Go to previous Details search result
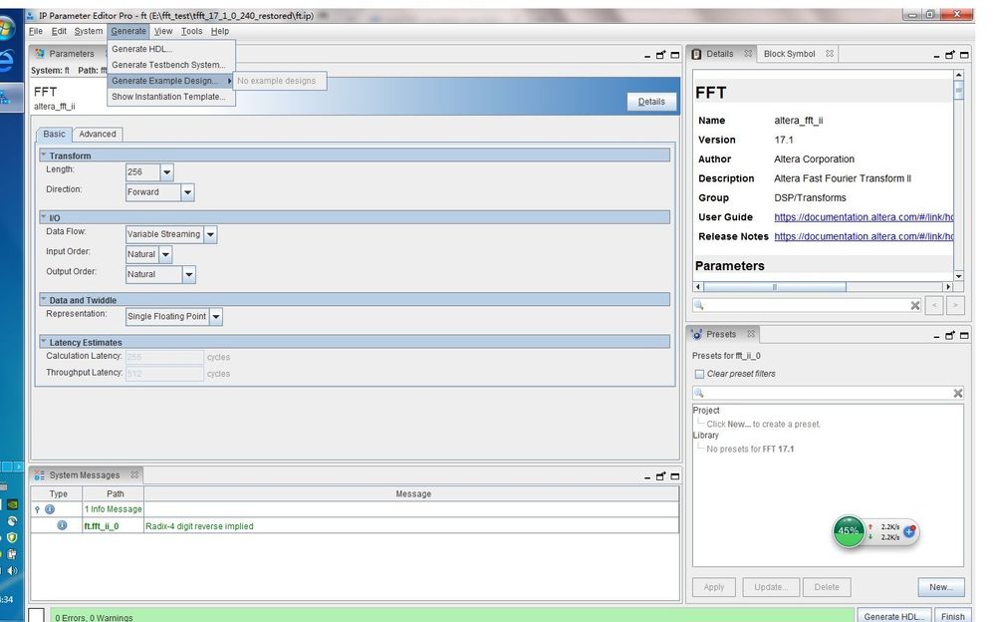This screenshot has width=994, height=622. pyautogui.click(x=934, y=305)
